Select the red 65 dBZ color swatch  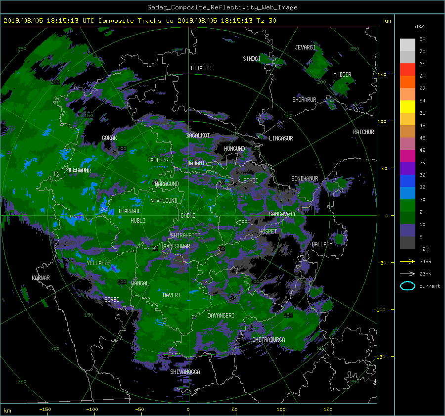coord(407,69)
